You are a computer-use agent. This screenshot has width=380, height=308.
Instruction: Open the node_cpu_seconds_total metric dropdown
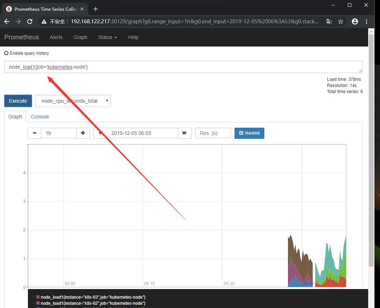(x=73, y=101)
